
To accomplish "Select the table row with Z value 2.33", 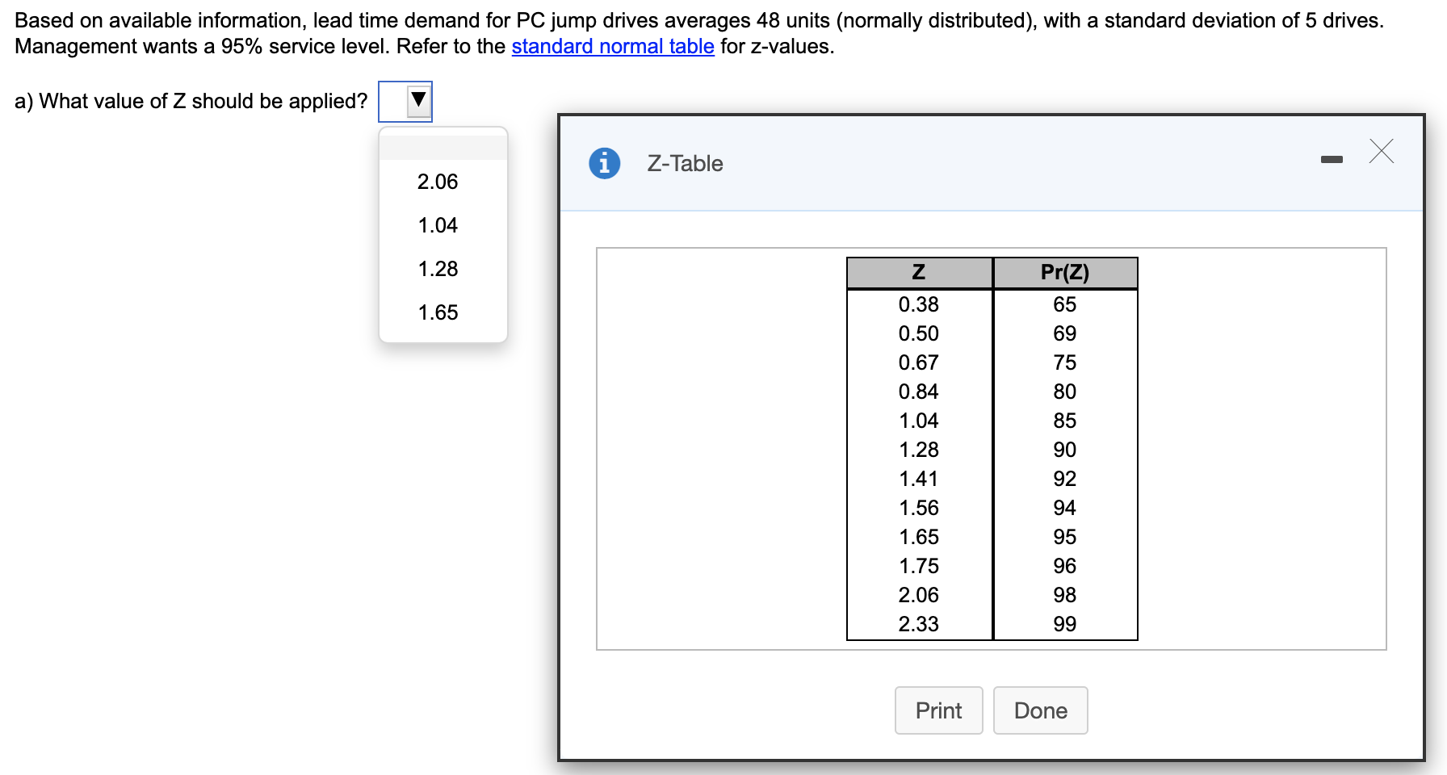I will point(918,623).
